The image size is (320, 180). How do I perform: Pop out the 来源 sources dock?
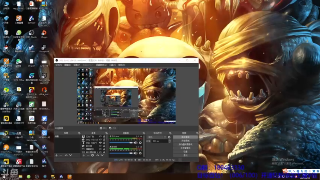click(x=106, y=133)
